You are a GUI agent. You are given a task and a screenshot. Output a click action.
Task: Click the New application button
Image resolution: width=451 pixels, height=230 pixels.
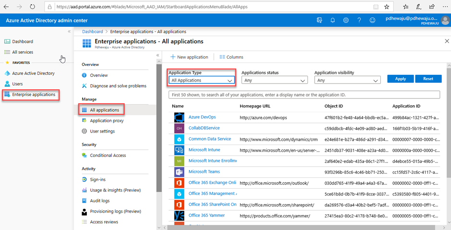coord(189,57)
